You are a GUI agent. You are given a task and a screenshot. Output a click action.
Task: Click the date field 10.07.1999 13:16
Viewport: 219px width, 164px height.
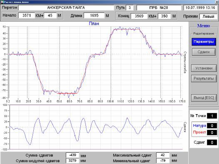[200, 7]
